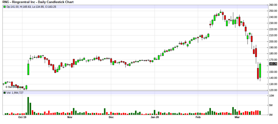Image resolution: width=278 pixels, height=124 pixels.
Task: Click the 240.00 price axis label
Action: 273,17
